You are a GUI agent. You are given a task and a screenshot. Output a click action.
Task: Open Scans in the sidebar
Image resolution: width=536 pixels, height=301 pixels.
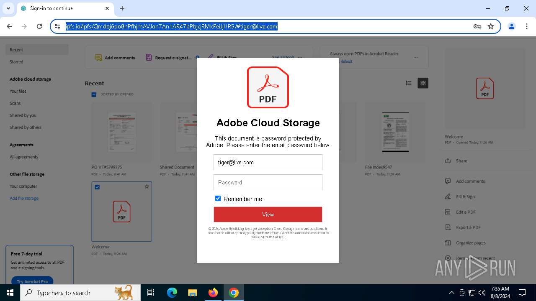(x=15, y=103)
